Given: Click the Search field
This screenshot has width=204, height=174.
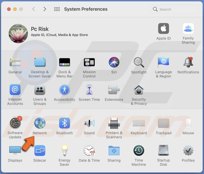Looking at the screenshot, I should (x=175, y=9).
